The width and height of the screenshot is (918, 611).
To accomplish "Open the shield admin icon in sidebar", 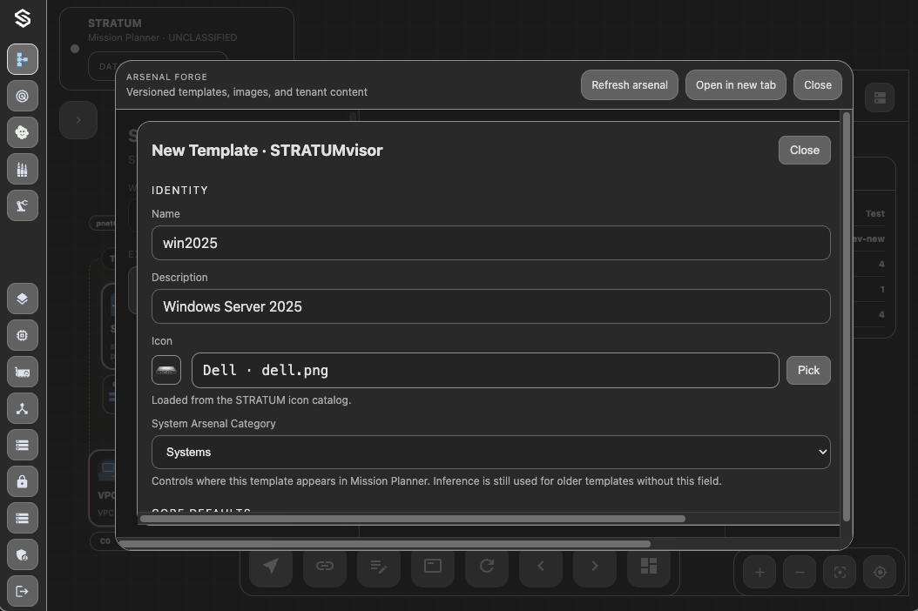I will [x=23, y=554].
